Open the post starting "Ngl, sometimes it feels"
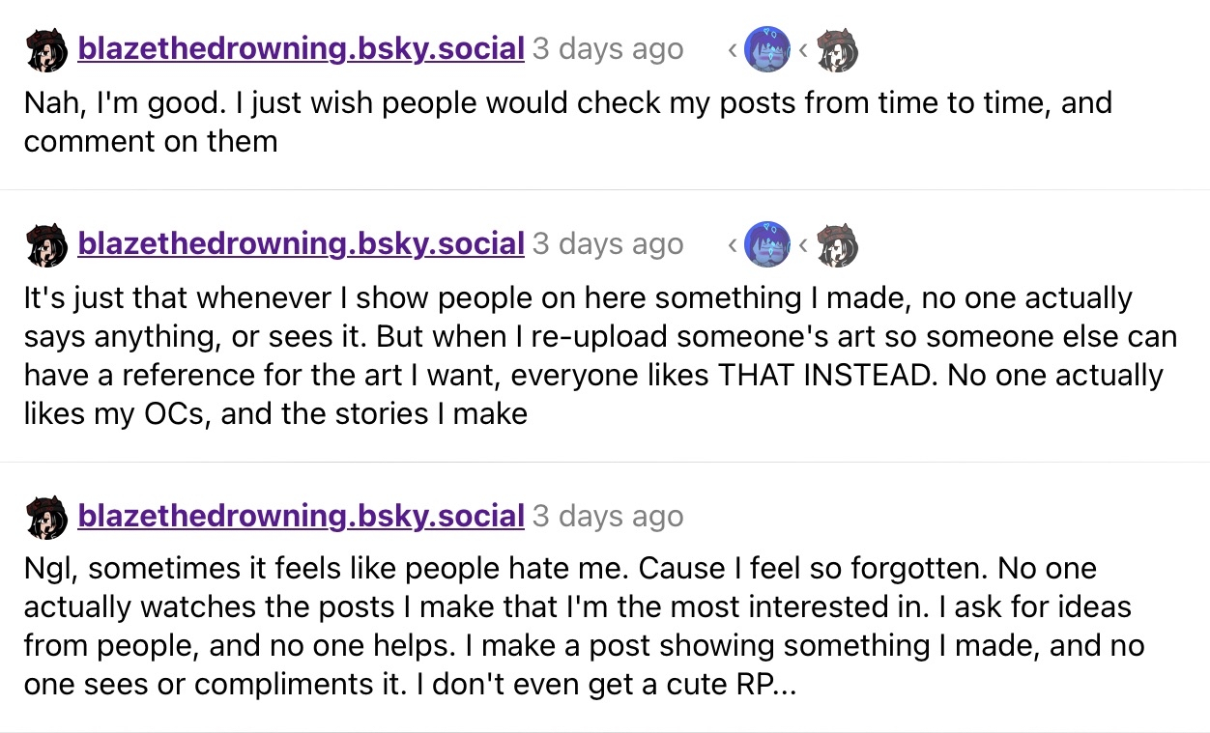This screenshot has height=733, width=1210. [584, 627]
